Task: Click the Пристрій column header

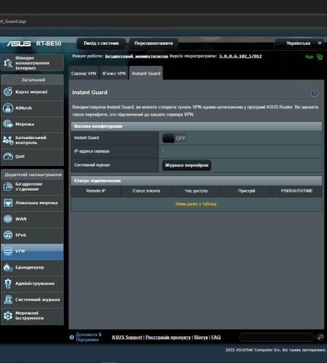Action: [x=246, y=191]
